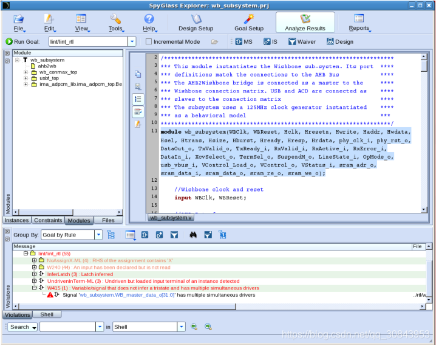Open the Help menu
The height and width of the screenshot is (346, 436).
(x=149, y=23)
